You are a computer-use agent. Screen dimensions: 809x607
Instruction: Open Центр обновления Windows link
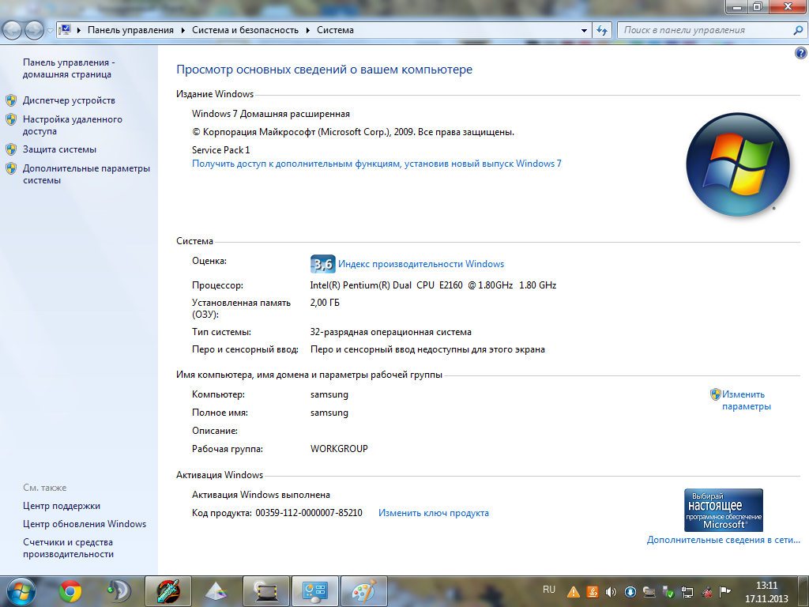(x=84, y=524)
